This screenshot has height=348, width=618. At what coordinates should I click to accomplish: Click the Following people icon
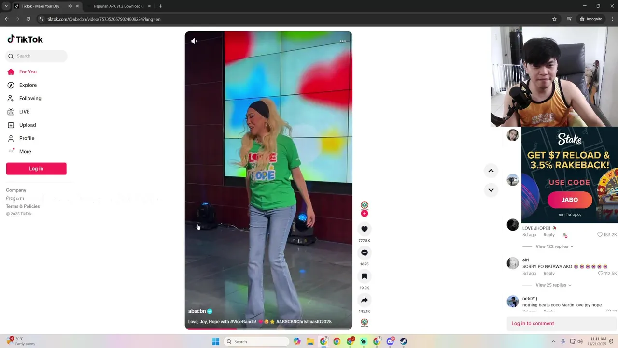pyautogui.click(x=11, y=98)
